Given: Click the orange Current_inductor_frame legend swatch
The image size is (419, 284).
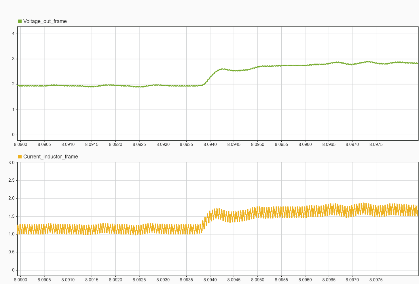Looking at the screenshot, I should coord(20,157).
